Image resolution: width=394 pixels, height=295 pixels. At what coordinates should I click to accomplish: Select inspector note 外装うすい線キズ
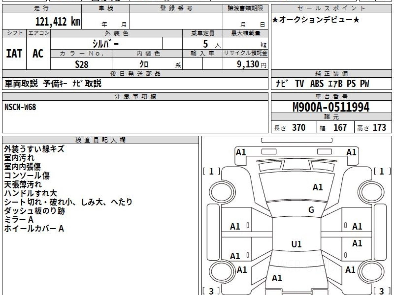(34, 149)
